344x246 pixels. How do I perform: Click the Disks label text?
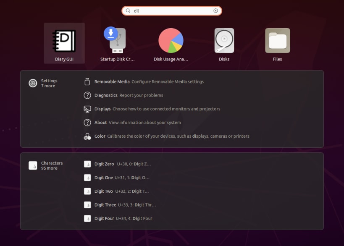(224, 59)
